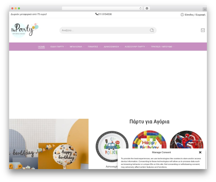Open the ΤΡΑΠΕΖΙ / ΜΠΟΥΦΕ menu
The height and width of the screenshot is (182, 216).
pos(162,46)
